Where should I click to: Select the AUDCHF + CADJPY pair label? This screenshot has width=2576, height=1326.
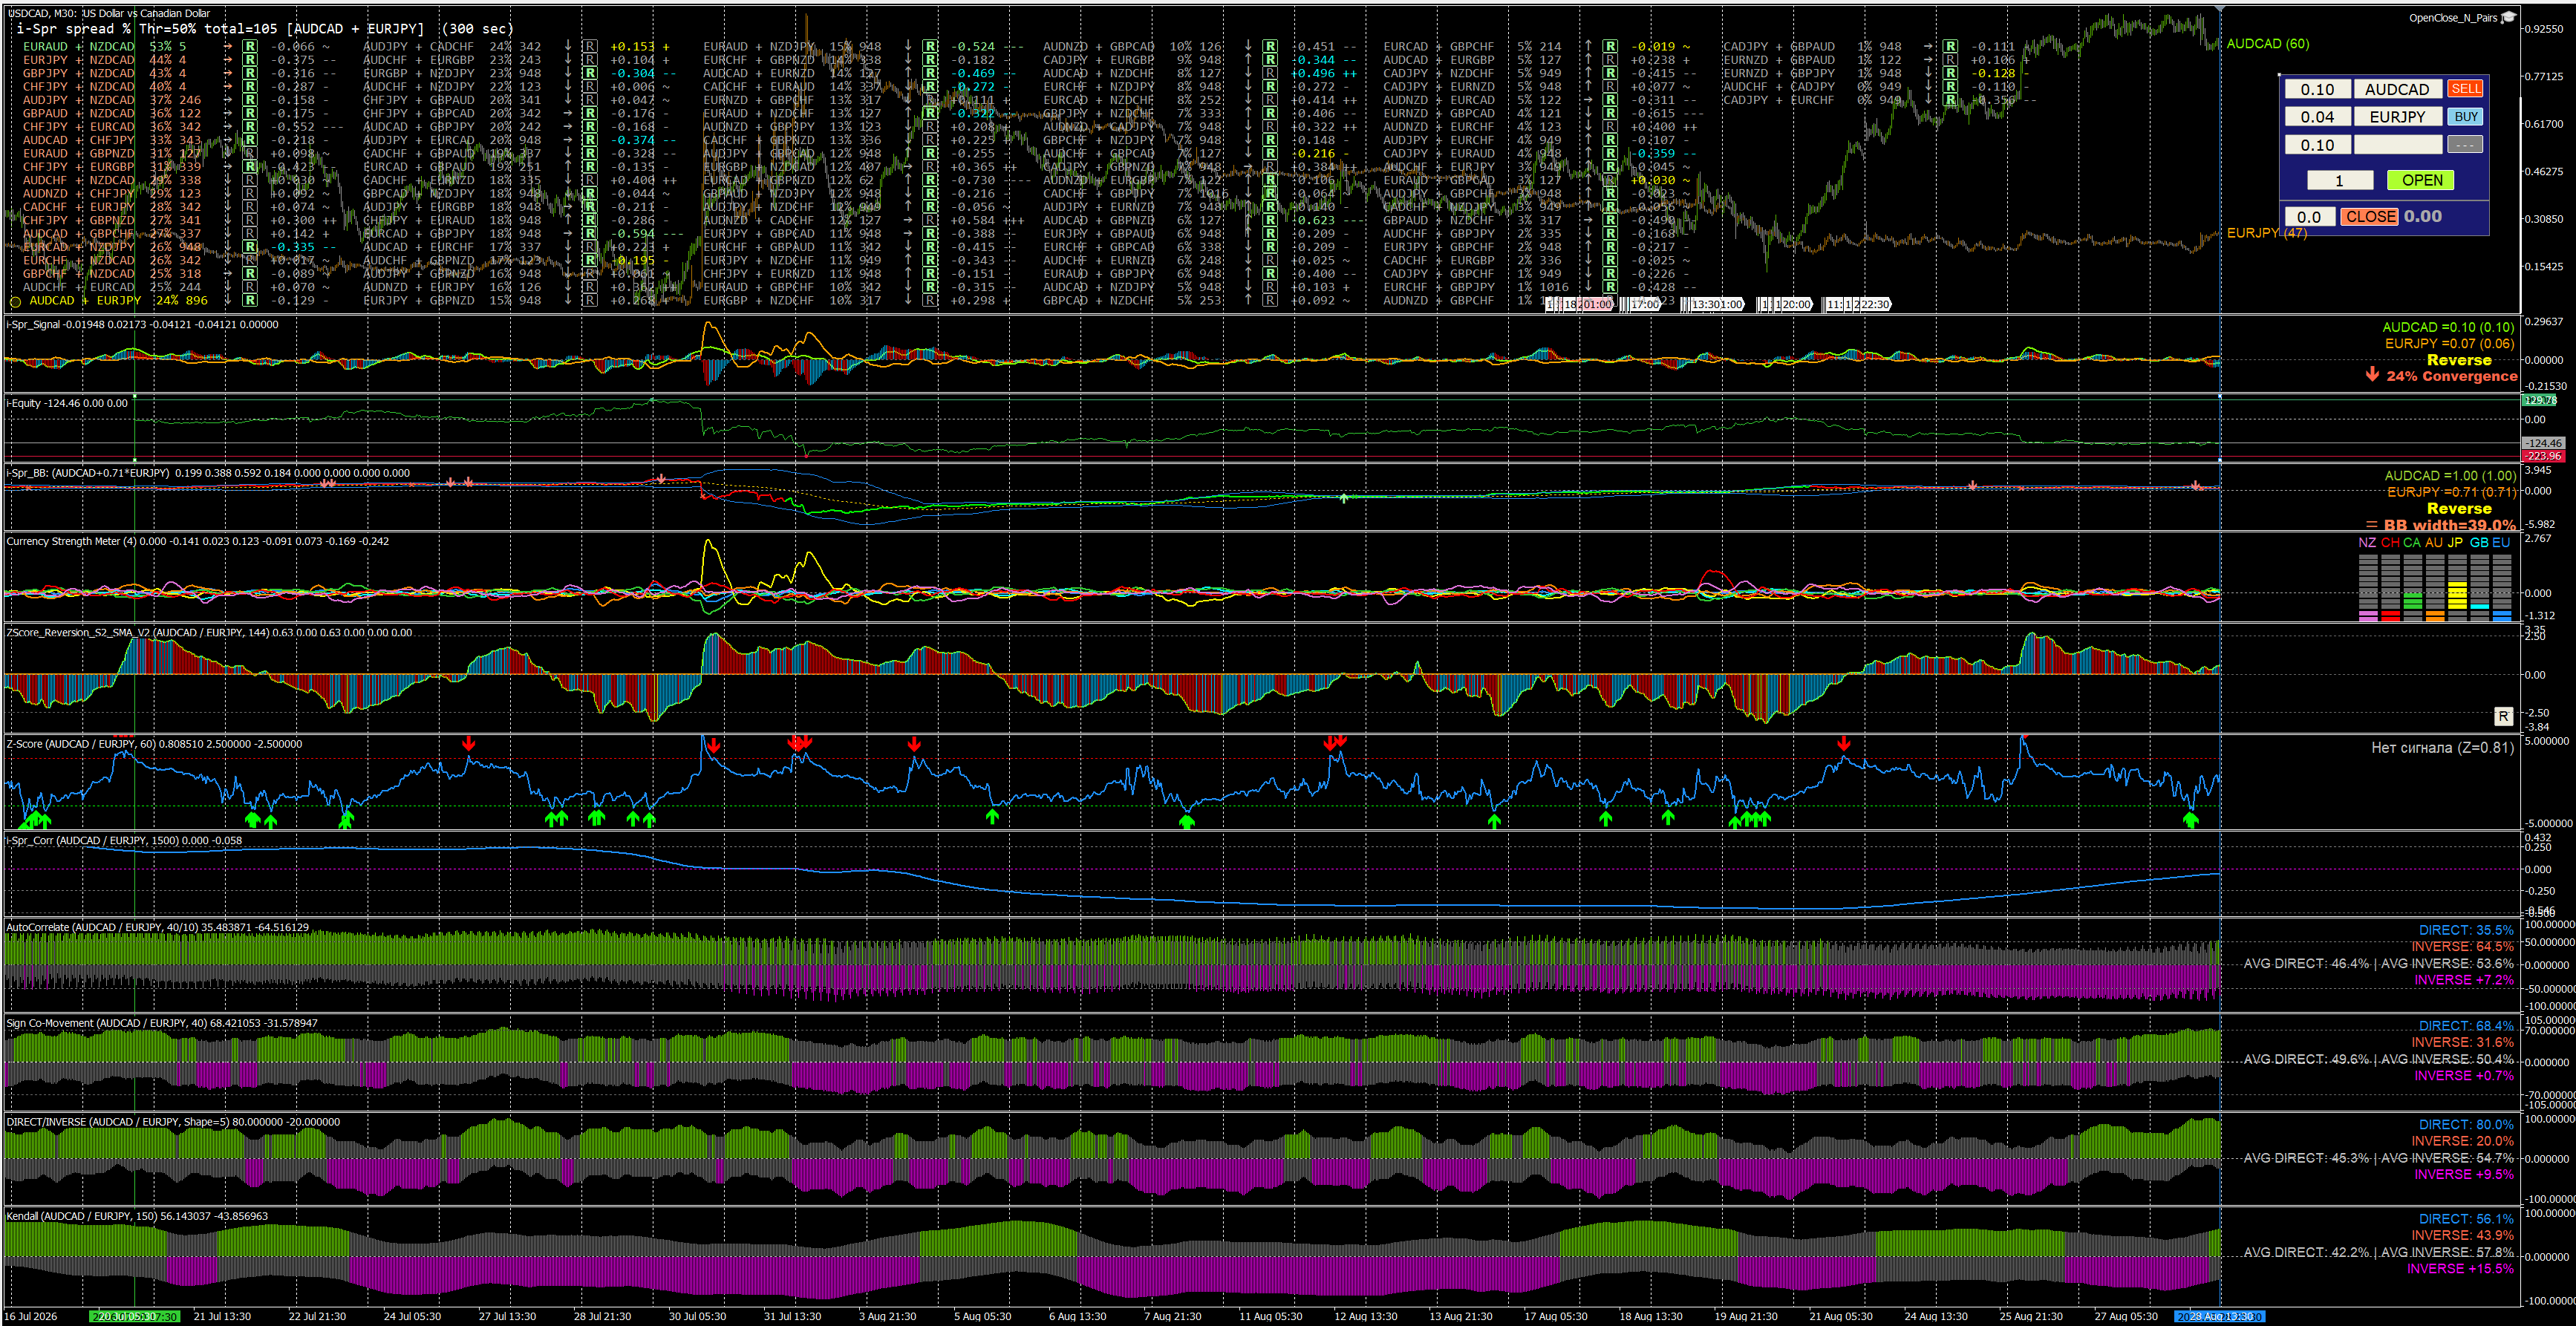(x=1778, y=87)
